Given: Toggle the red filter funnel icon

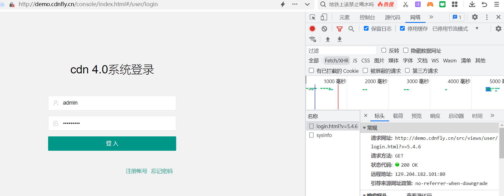Looking at the screenshot, I should pyautogui.click(x=339, y=29).
